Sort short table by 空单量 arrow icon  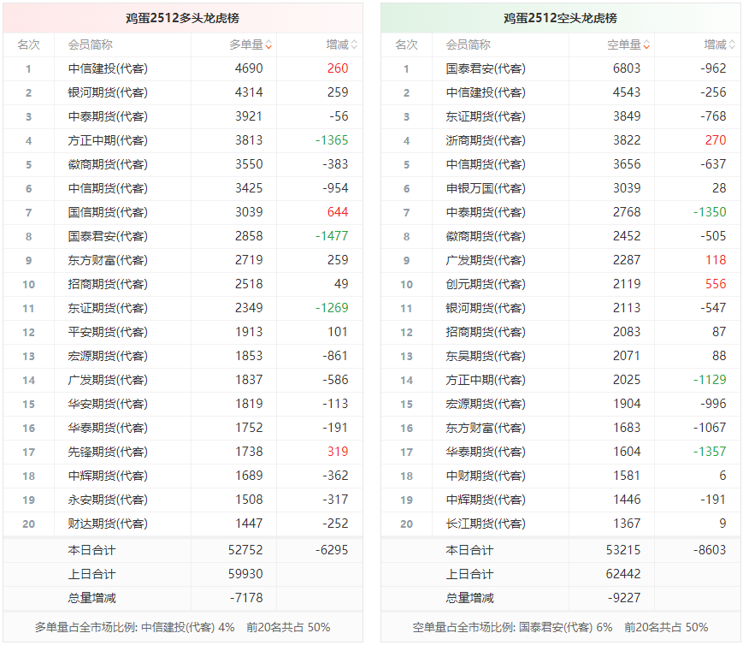point(646,45)
